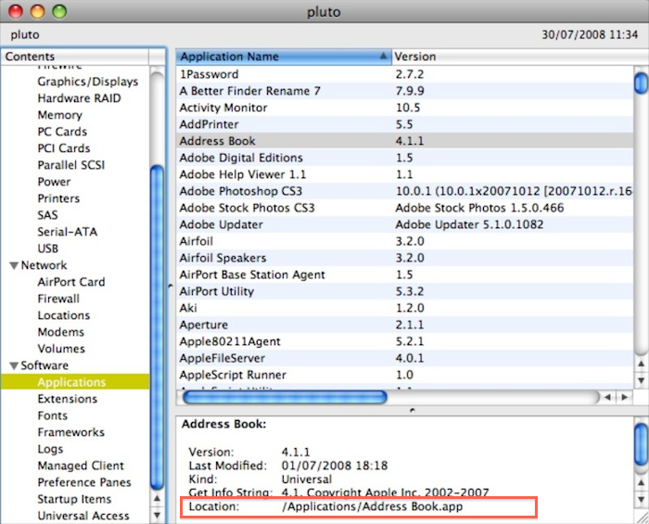Screen dimensions: 649x524
Task: Select Activity Monitor row
Action: click(405, 108)
